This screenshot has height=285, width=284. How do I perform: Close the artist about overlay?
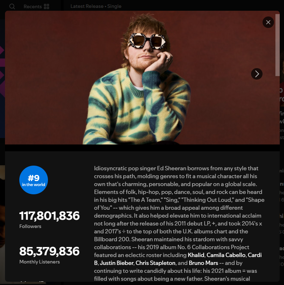268,22
